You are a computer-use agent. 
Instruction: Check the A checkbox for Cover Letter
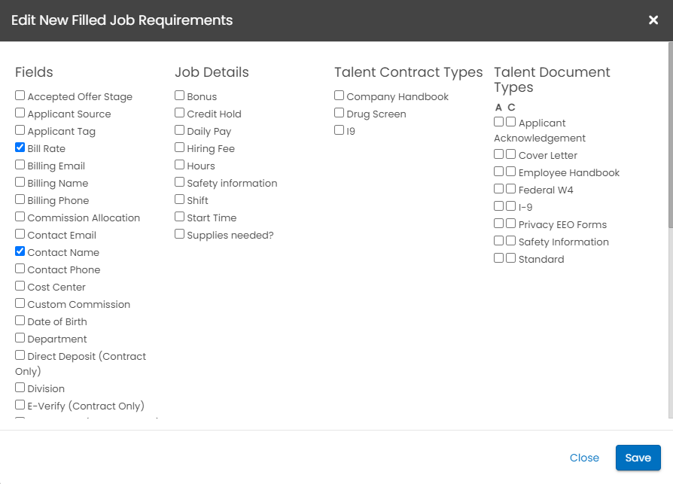tap(498, 154)
